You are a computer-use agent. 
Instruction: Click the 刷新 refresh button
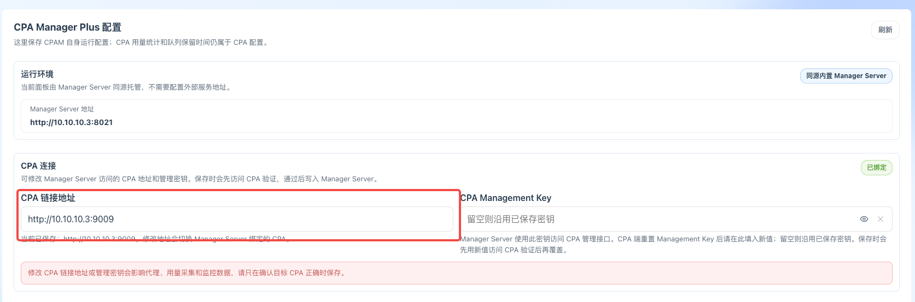click(885, 30)
